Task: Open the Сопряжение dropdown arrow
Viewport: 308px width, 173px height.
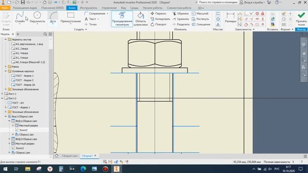Action: coord(107,13)
